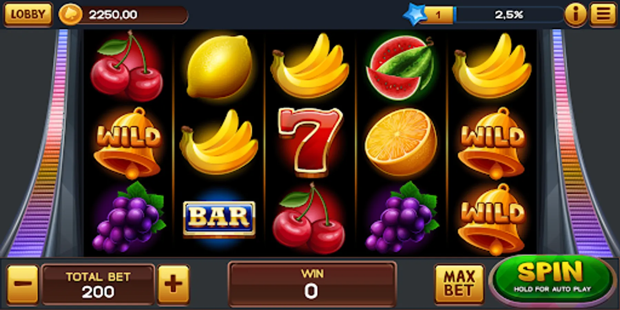Return to the Lobby

28,14
